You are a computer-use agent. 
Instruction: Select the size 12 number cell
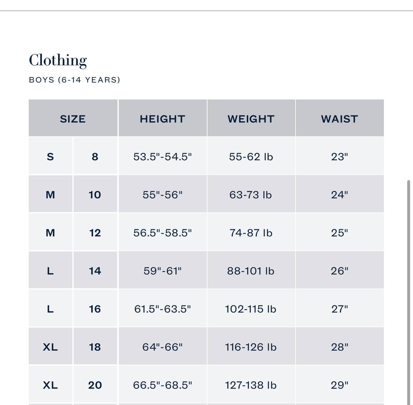[x=95, y=233]
